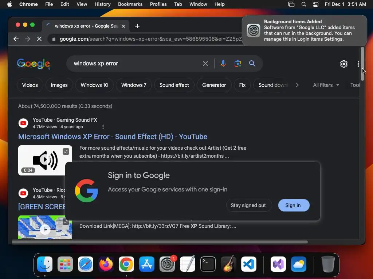
Task: Go back with the browser back arrow
Action: [x=16, y=39]
